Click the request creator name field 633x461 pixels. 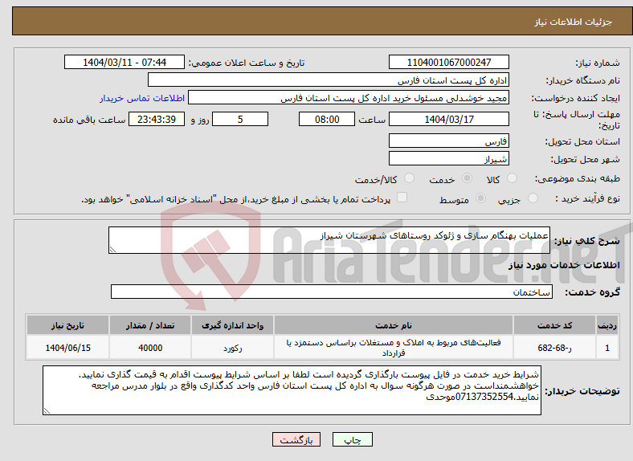pos(349,98)
